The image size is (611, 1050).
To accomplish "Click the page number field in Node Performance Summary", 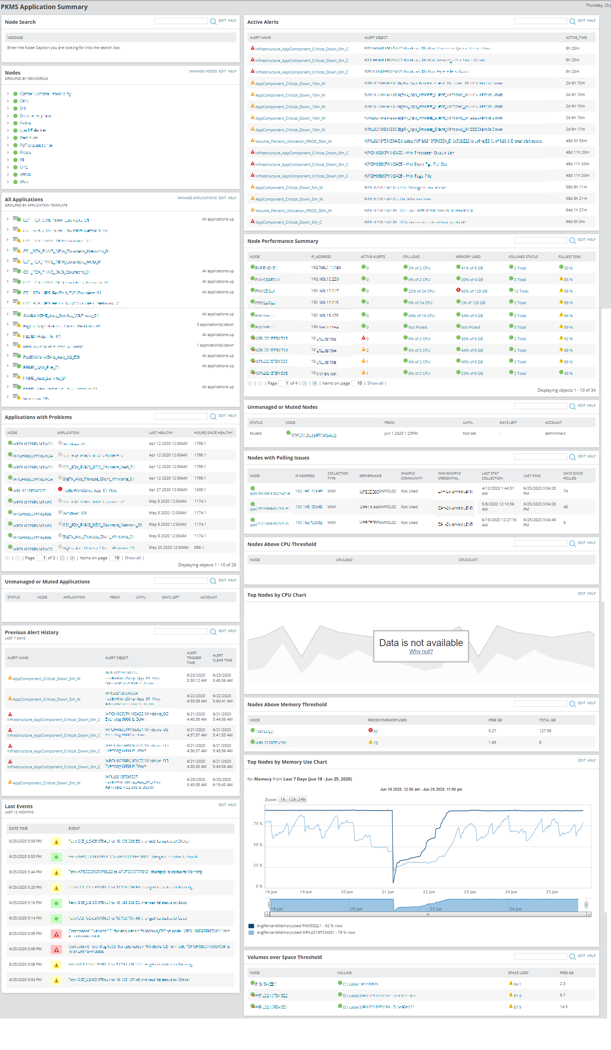I will [283, 383].
